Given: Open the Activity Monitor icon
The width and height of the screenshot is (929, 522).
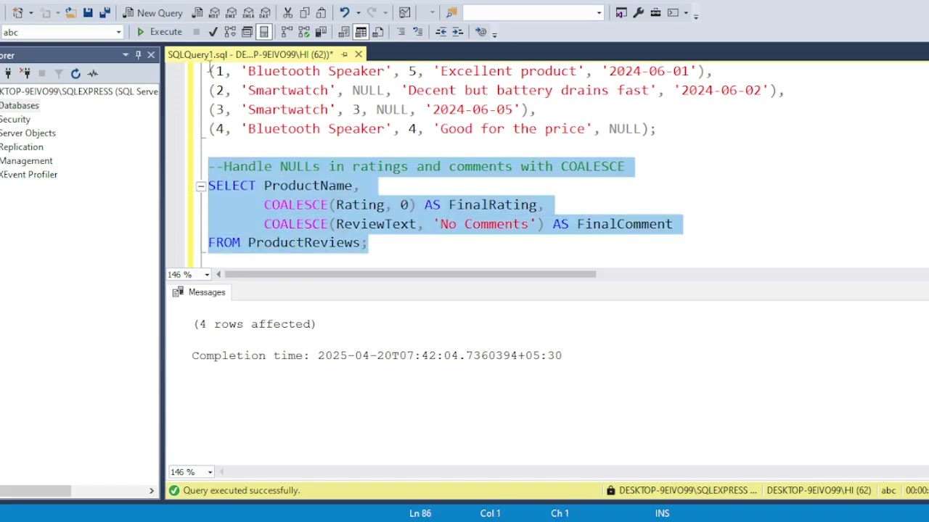Looking at the screenshot, I should pos(405,12).
